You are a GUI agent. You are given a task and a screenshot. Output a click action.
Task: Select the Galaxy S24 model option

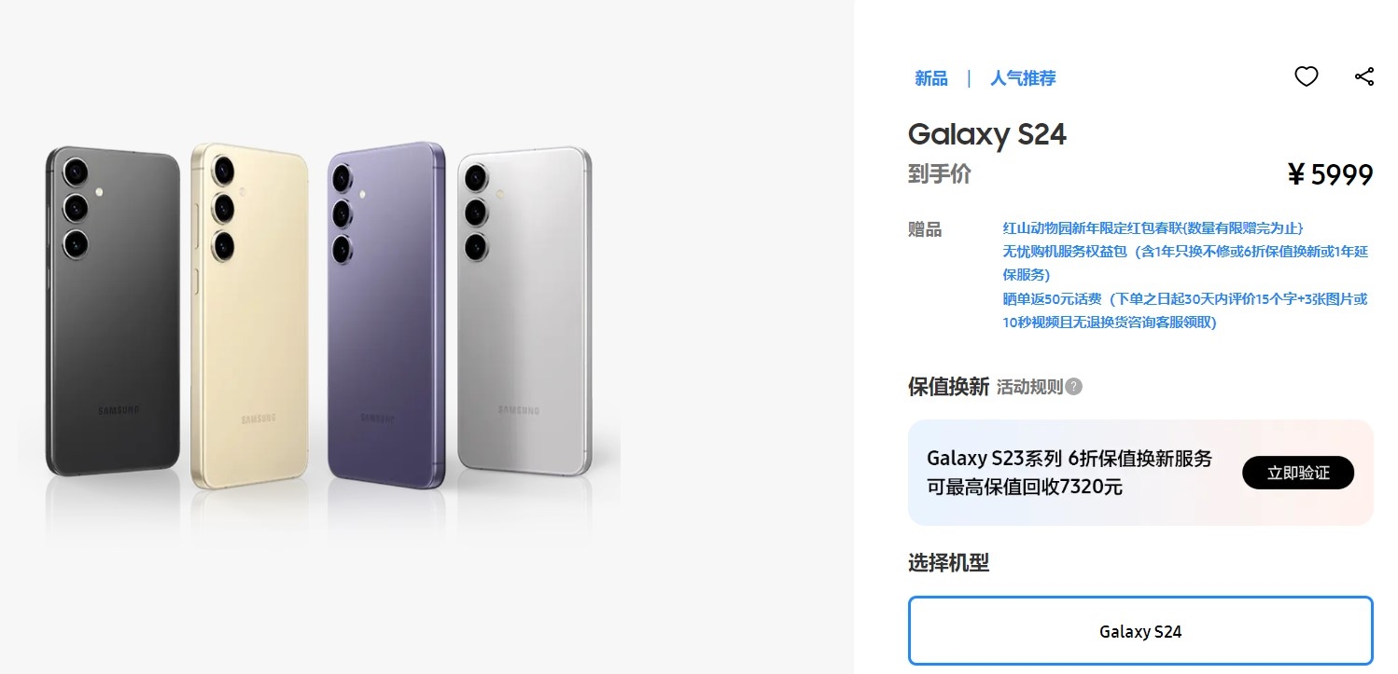(x=1139, y=631)
